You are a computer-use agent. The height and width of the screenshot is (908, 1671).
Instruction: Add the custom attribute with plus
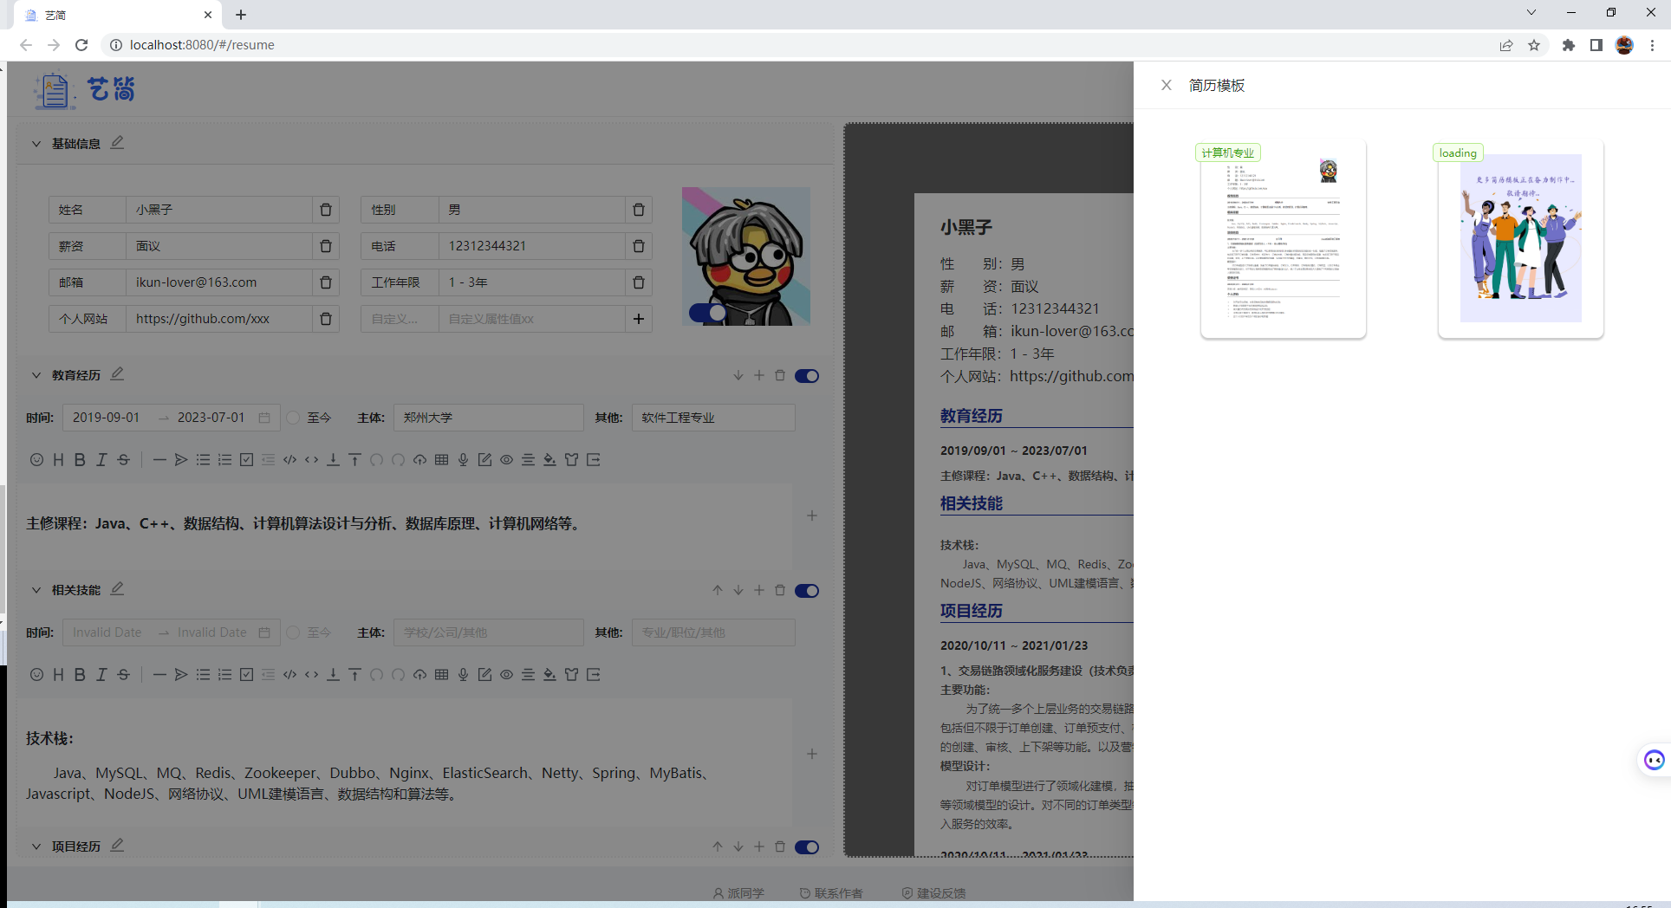tap(639, 319)
